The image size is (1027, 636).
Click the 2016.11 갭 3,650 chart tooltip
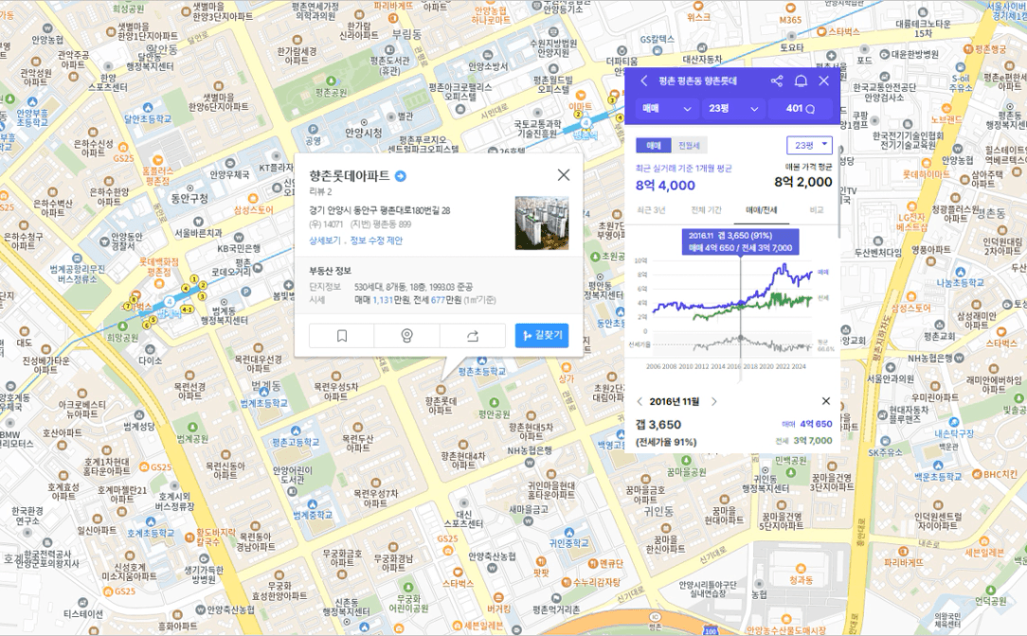740,241
